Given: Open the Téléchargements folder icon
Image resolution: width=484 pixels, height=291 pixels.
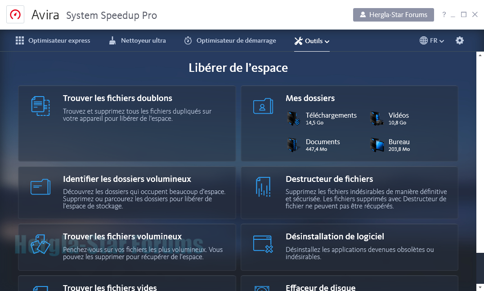Looking at the screenshot, I should pyautogui.click(x=294, y=119).
